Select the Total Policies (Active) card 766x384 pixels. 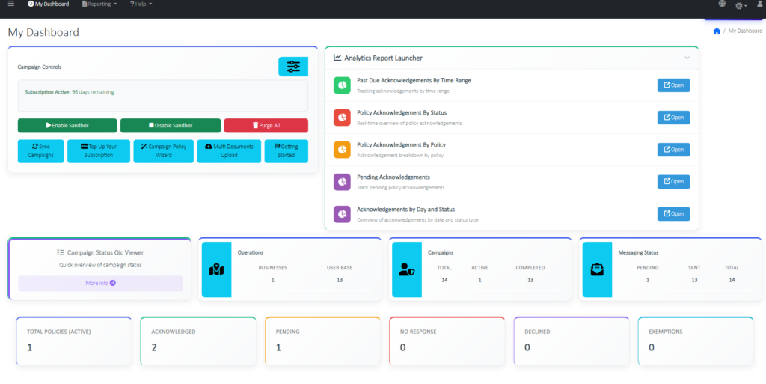(x=73, y=341)
